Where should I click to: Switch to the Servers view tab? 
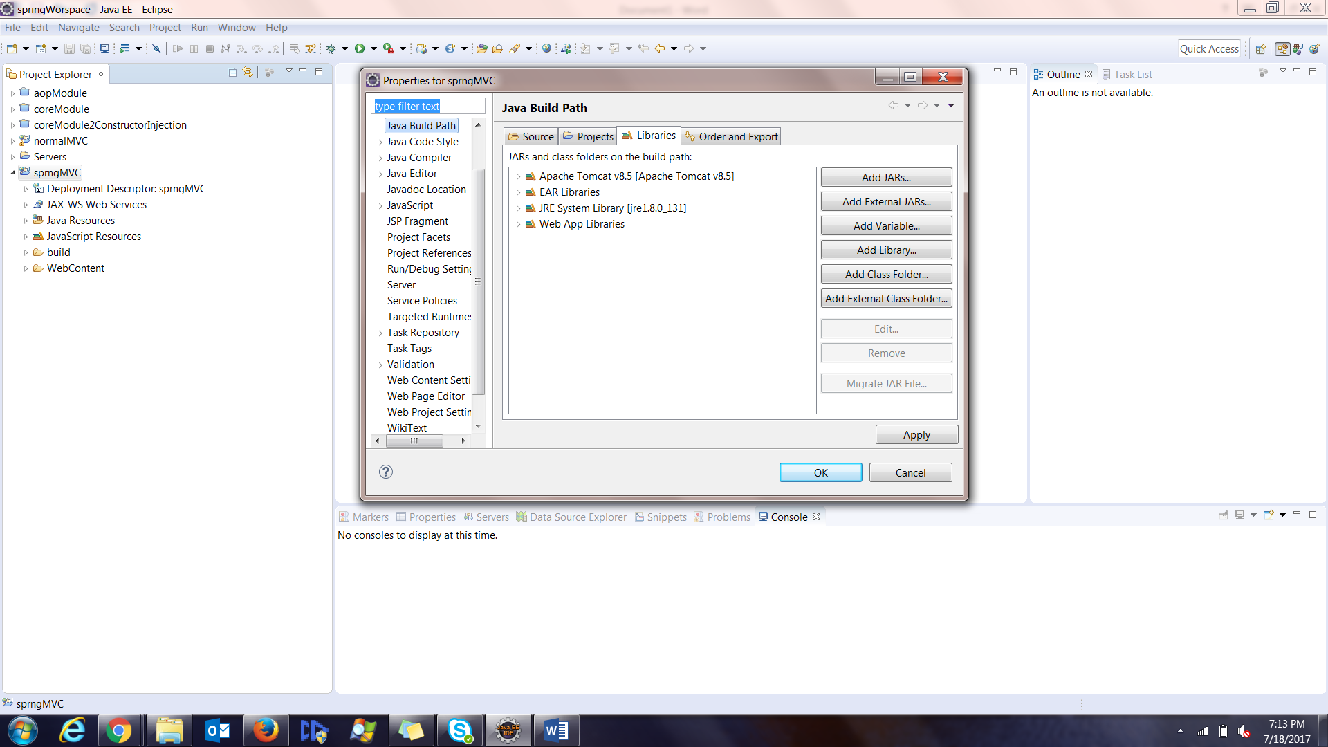coord(486,517)
